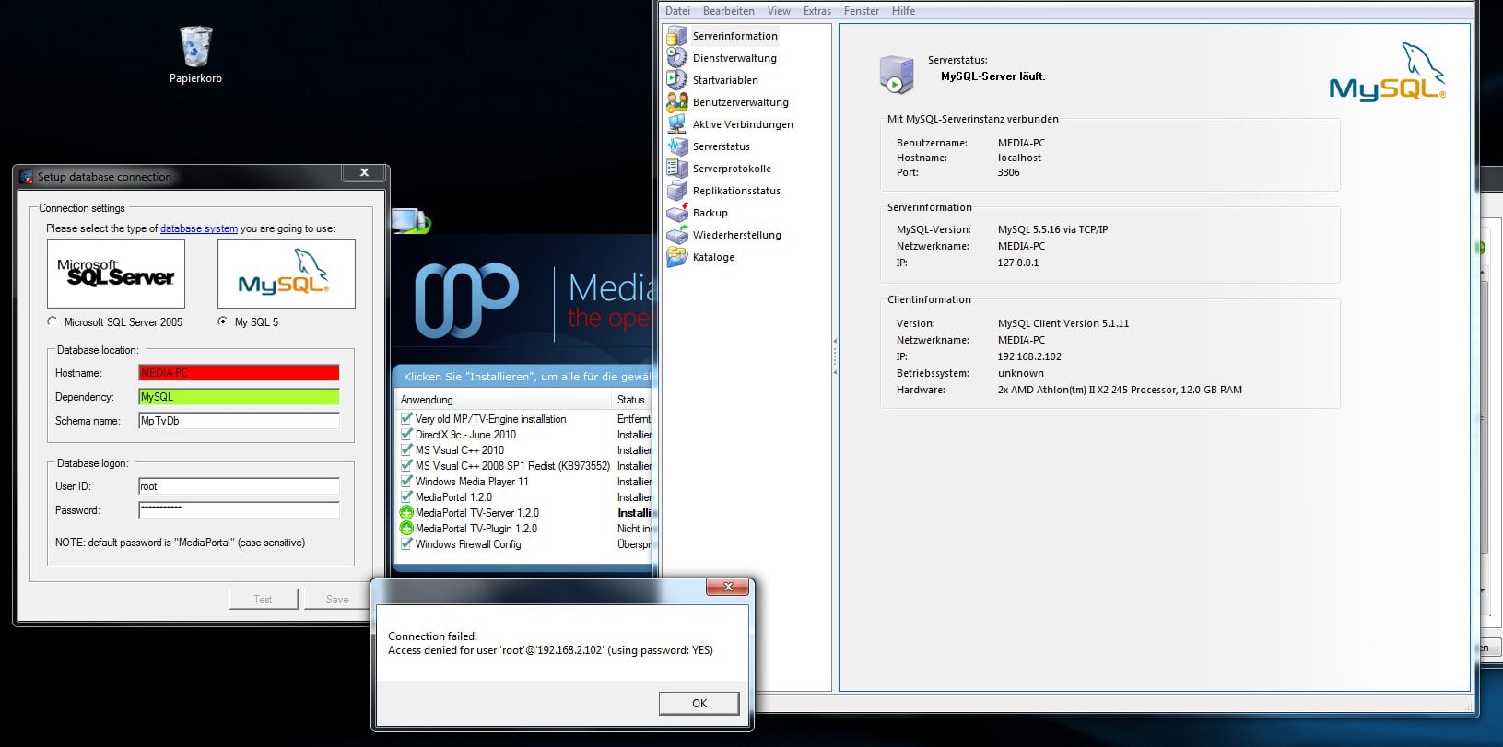Screen dimensions: 1503x747
Task: Choose the MySQL logo database option
Action: (x=286, y=274)
